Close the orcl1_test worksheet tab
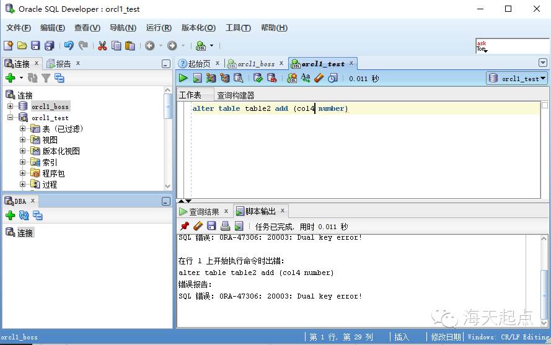 (351, 63)
